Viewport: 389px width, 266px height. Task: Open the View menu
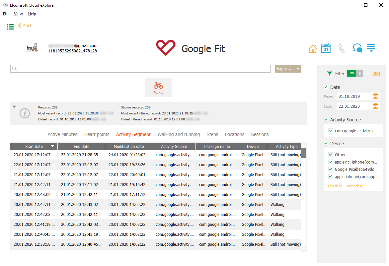[18, 14]
